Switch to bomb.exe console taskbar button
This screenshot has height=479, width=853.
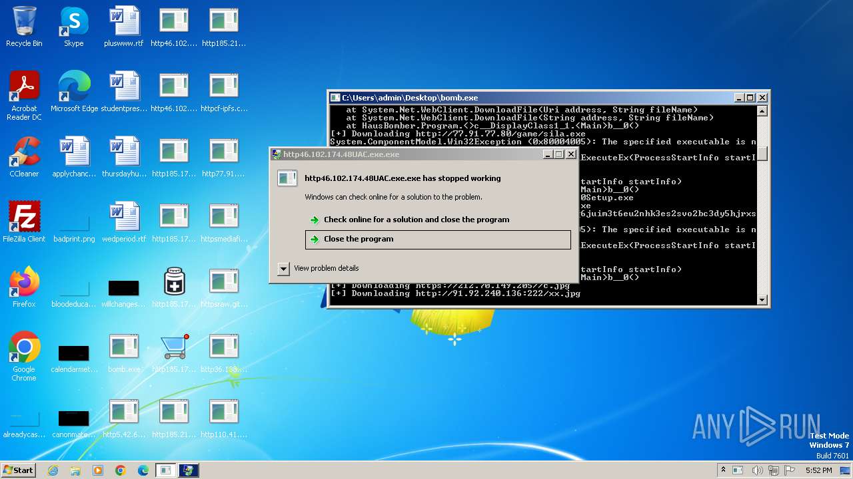165,470
